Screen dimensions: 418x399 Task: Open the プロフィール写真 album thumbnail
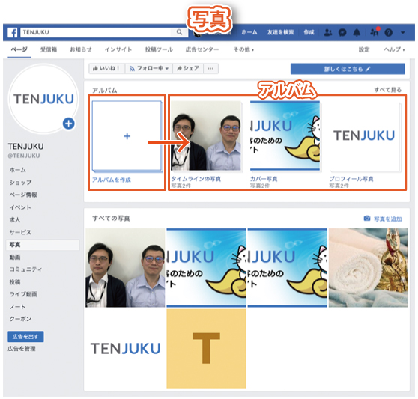(x=364, y=135)
